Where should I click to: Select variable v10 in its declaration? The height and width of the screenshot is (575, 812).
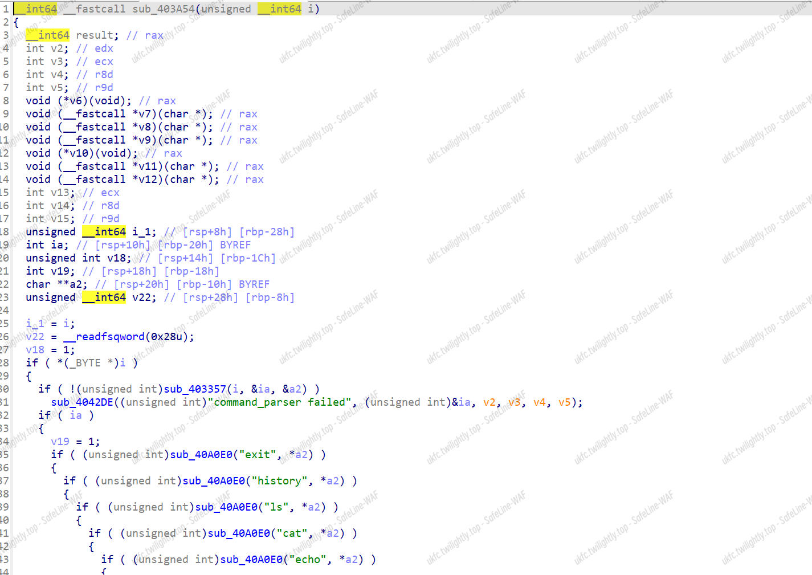tap(79, 153)
